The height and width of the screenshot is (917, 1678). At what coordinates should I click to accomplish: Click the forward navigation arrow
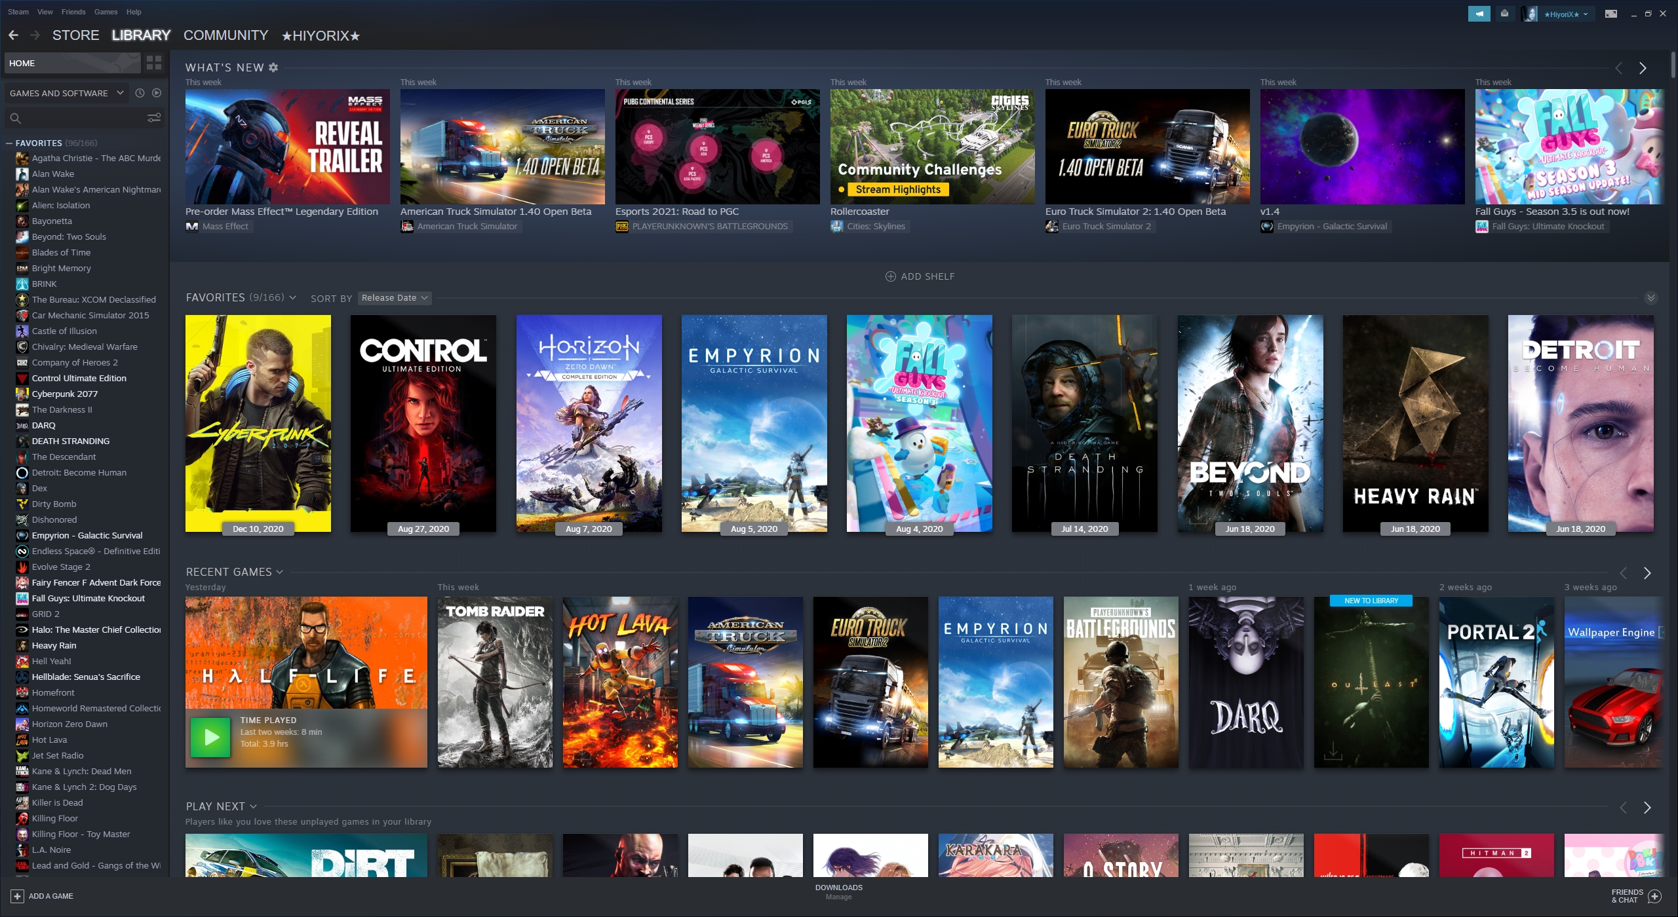pyautogui.click(x=35, y=35)
